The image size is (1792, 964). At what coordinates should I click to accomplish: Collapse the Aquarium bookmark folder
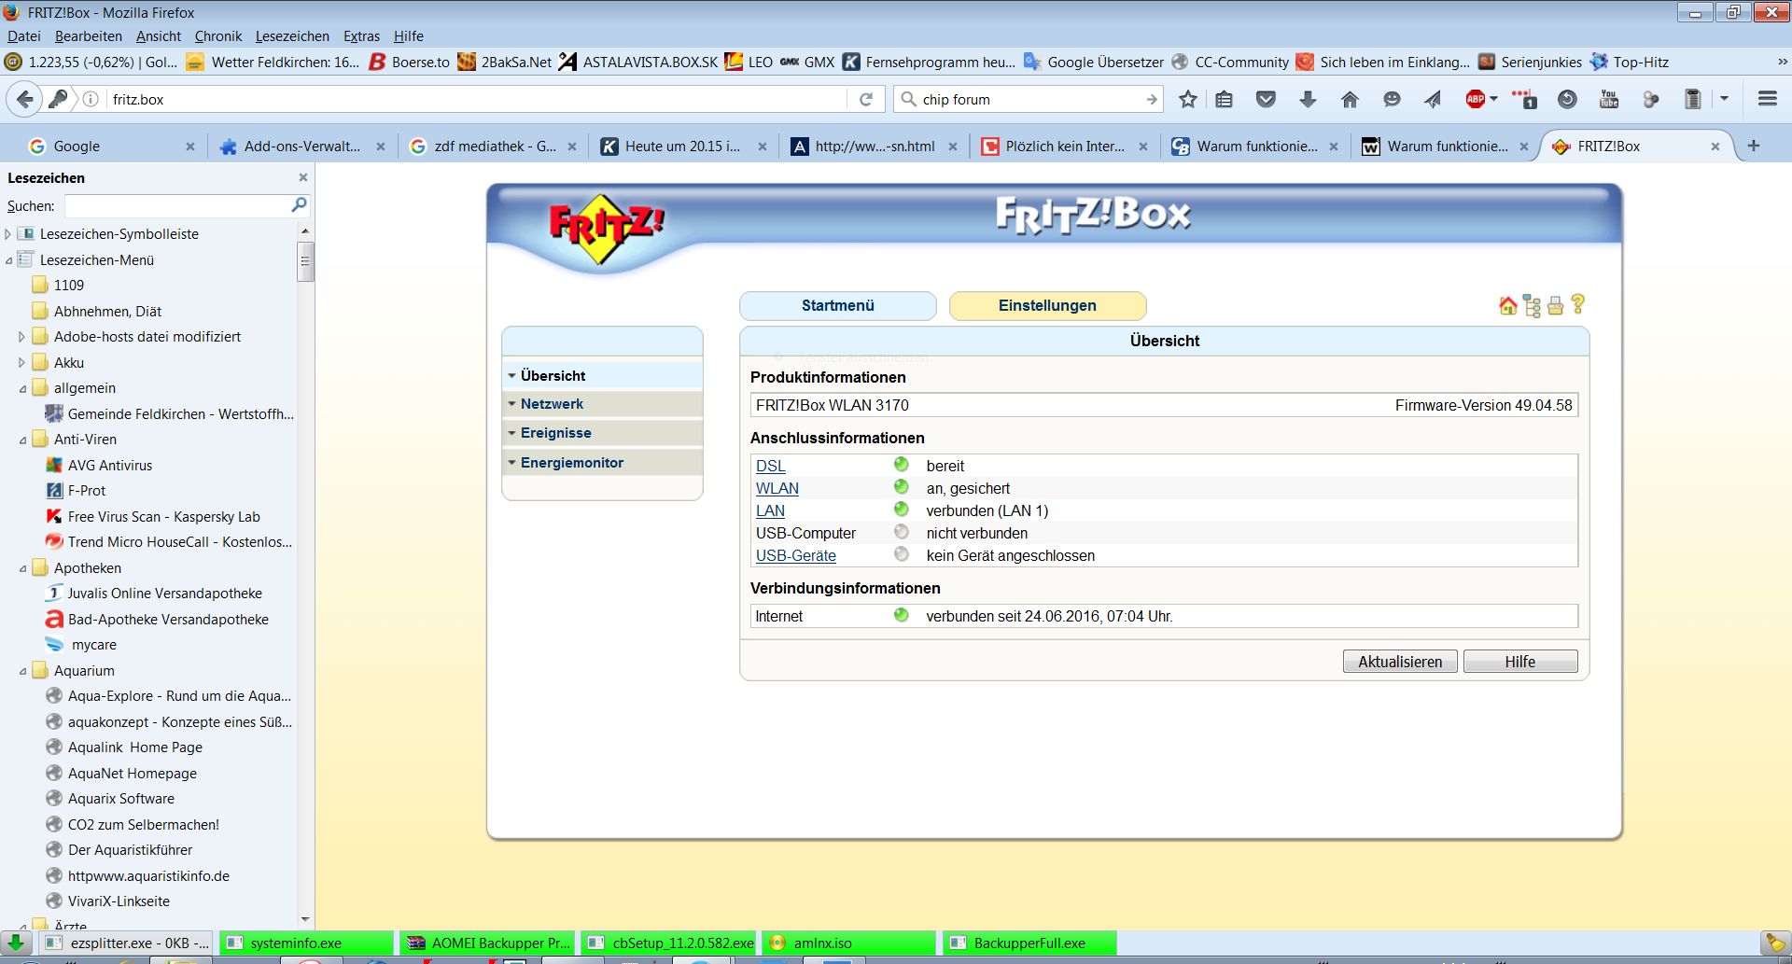coord(22,671)
